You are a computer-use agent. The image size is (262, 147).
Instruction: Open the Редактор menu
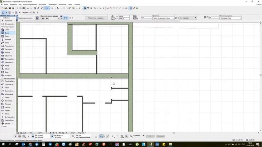tap(13, 4)
